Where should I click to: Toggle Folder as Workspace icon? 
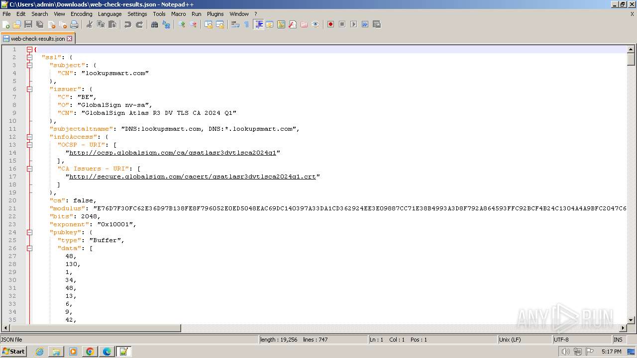(x=304, y=24)
